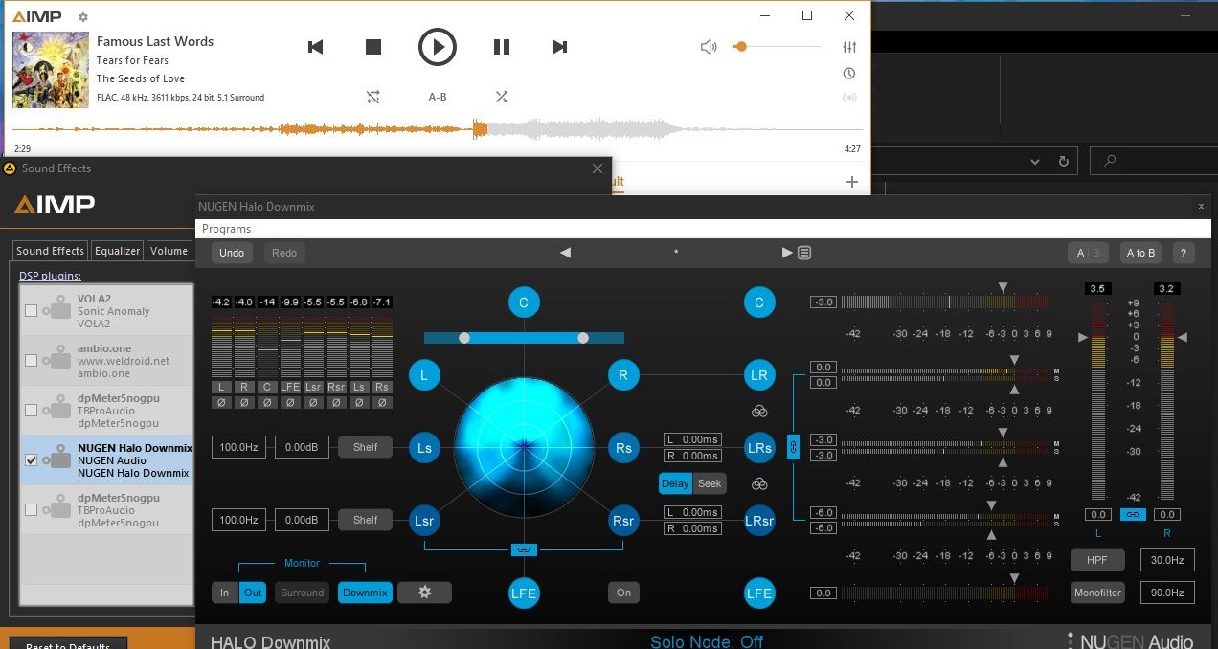The image size is (1218, 649).
Task: Toggle the HPF filter button
Action: tap(1097, 561)
